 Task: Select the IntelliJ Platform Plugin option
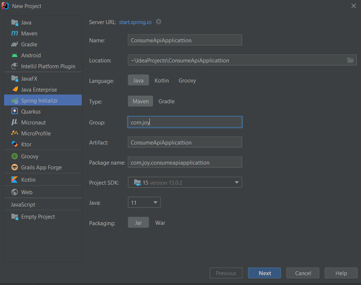45,66
